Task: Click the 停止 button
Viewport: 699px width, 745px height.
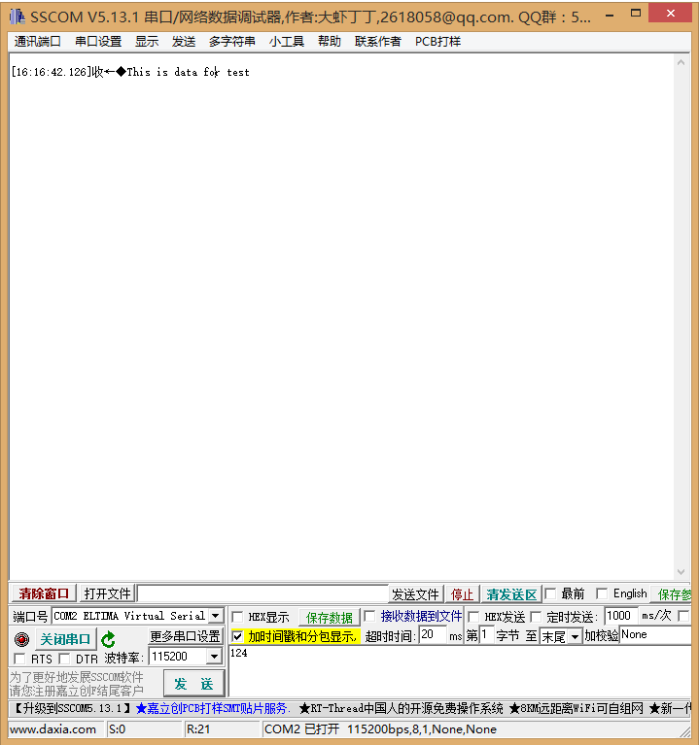Action: coord(462,594)
